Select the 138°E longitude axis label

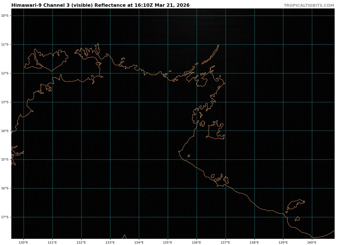point(254,242)
